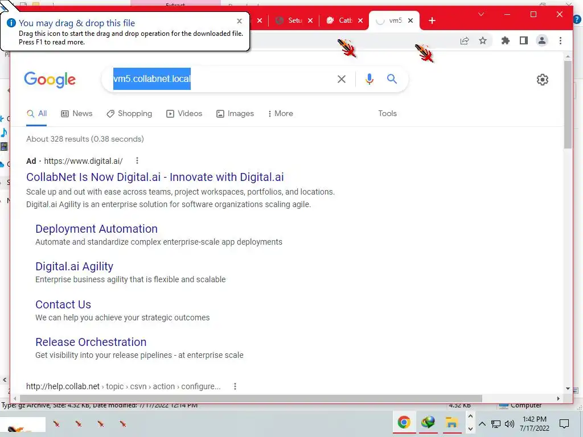
Task: Expand the More search filters
Action: tap(280, 113)
